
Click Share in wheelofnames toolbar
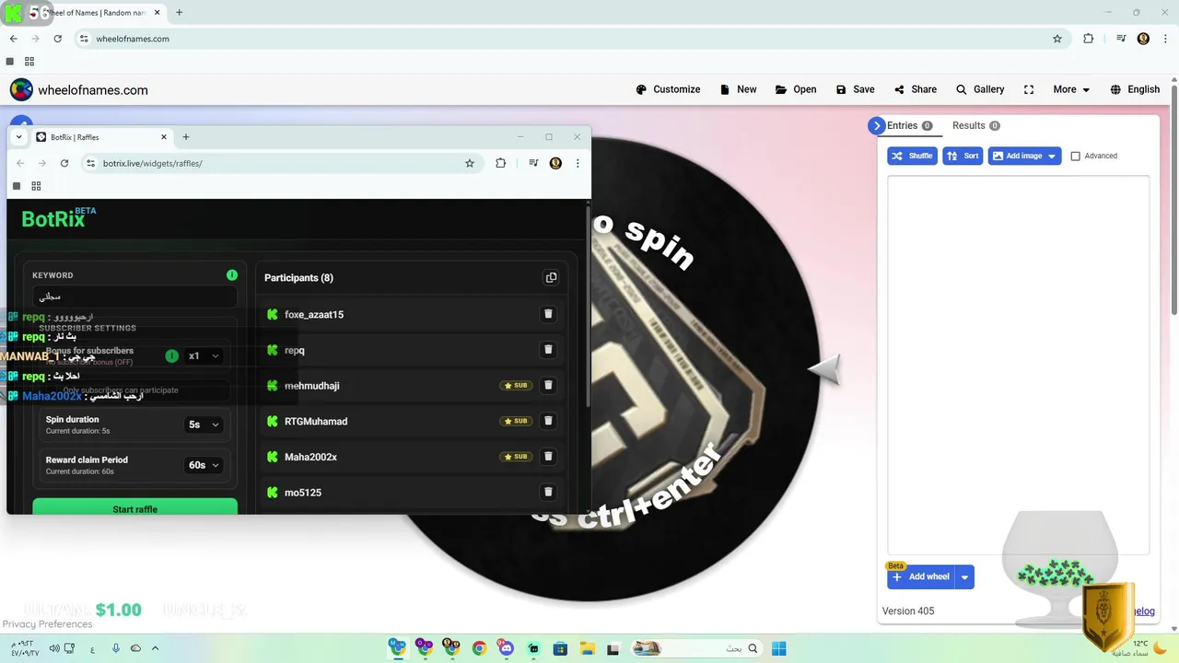(x=915, y=89)
